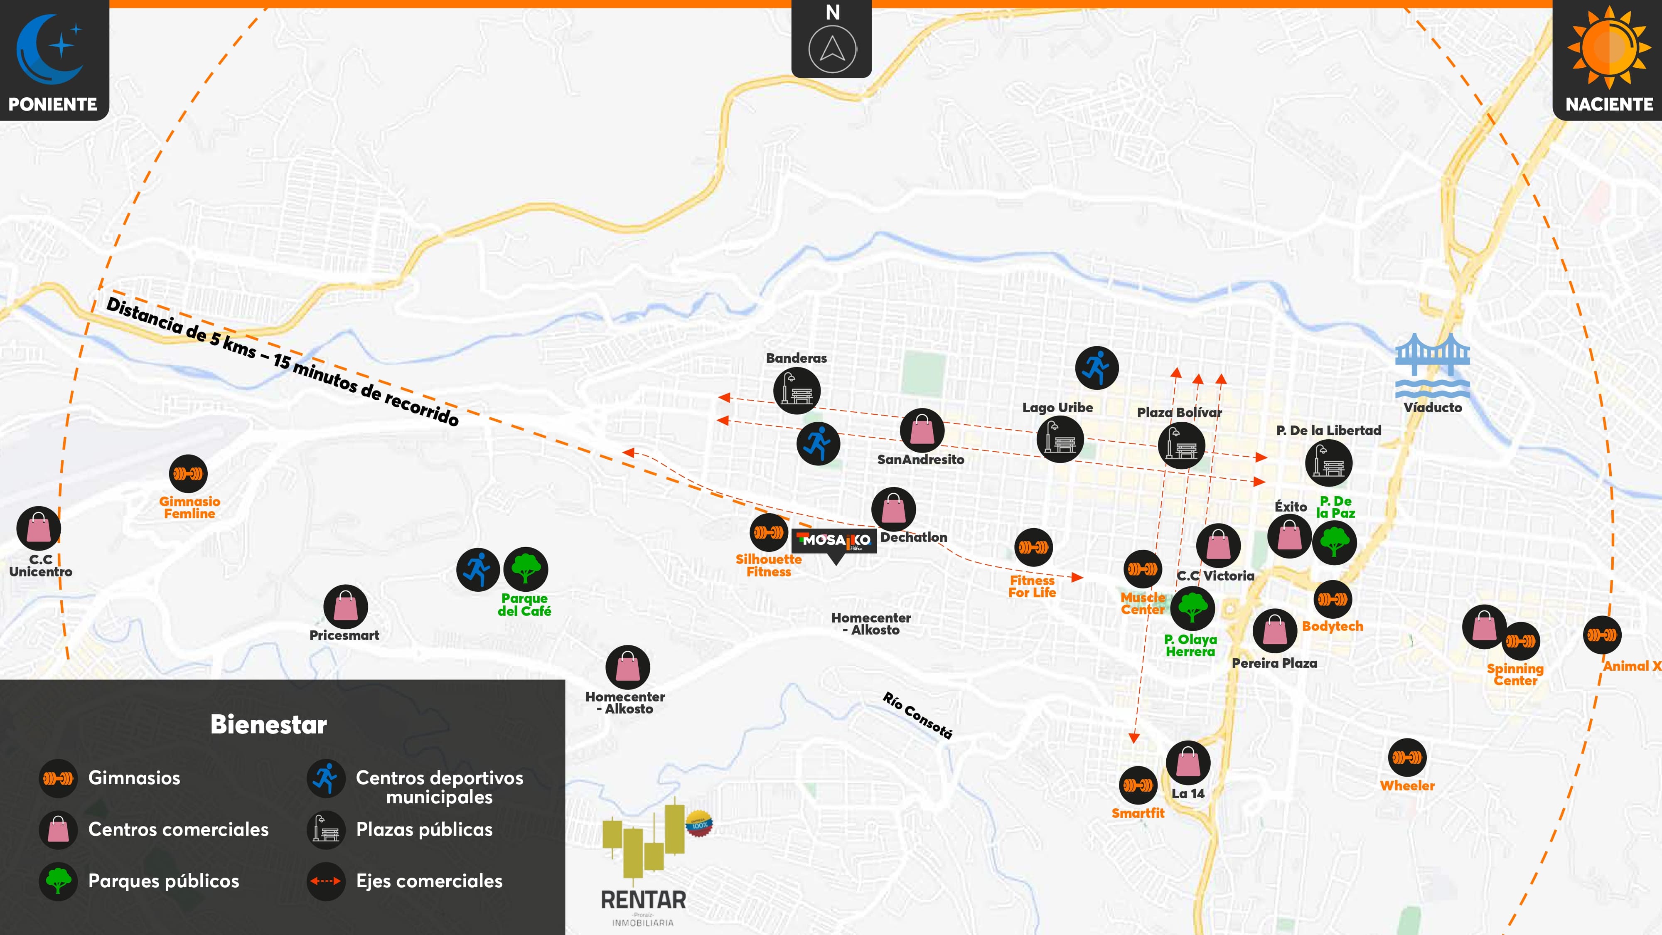This screenshot has width=1662, height=935.
Task: Click the Silhouette Fitness dumbbell icon
Action: 769,532
